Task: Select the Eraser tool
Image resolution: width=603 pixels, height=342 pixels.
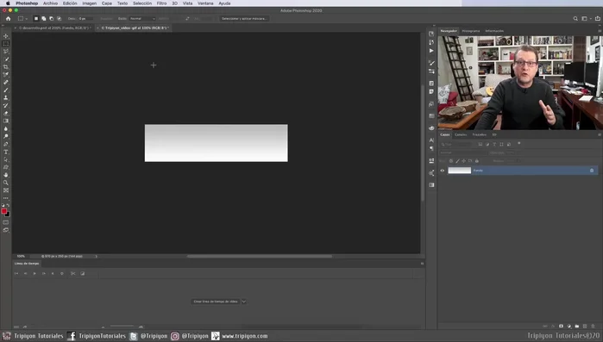Action: coord(6,113)
